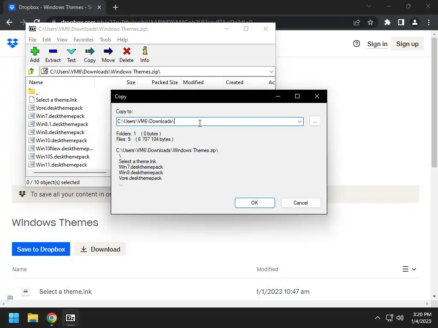This screenshot has width=438, height=328.
Task: Open the Tools menu in 7-Zip
Action: click(x=105, y=40)
